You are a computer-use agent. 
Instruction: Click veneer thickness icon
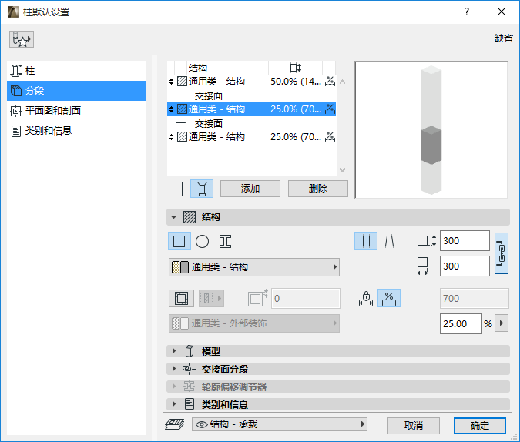(x=257, y=297)
